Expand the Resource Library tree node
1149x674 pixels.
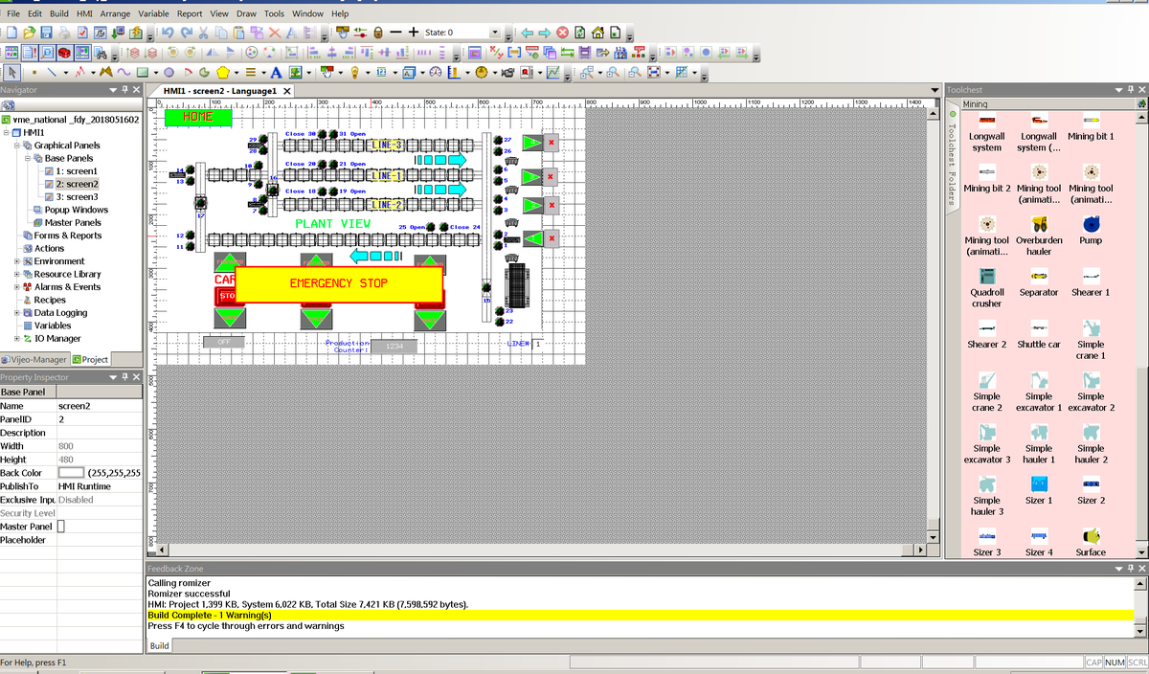click(17, 274)
